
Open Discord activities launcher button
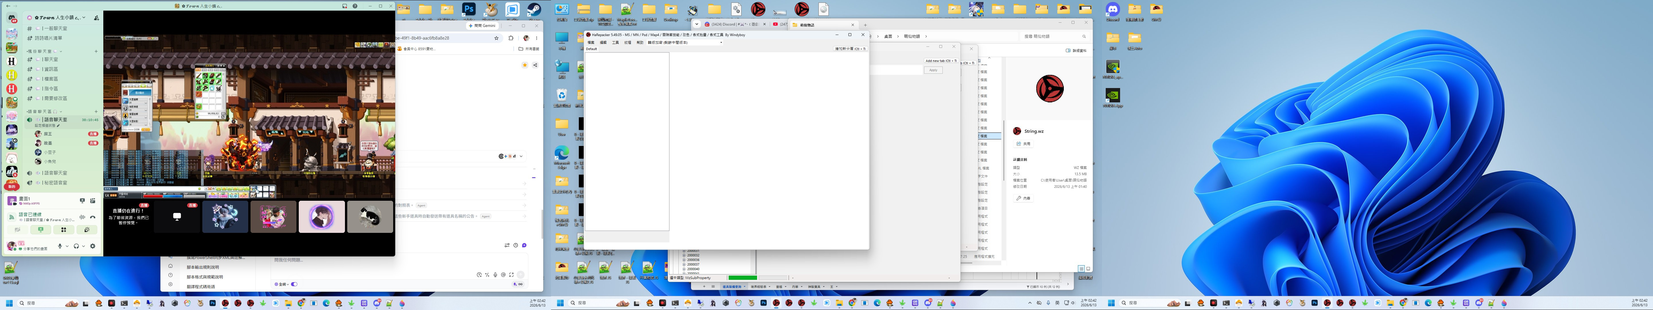[x=63, y=229]
